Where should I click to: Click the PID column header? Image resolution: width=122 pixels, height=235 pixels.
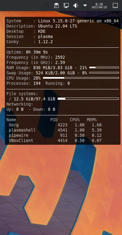coord(54,120)
